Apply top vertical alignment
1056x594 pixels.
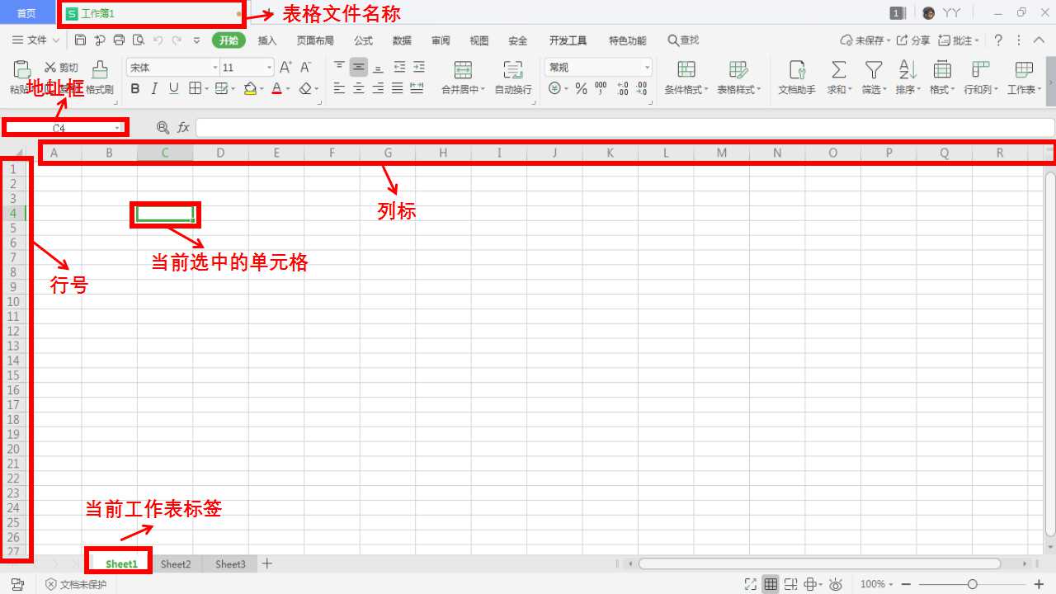coord(339,67)
